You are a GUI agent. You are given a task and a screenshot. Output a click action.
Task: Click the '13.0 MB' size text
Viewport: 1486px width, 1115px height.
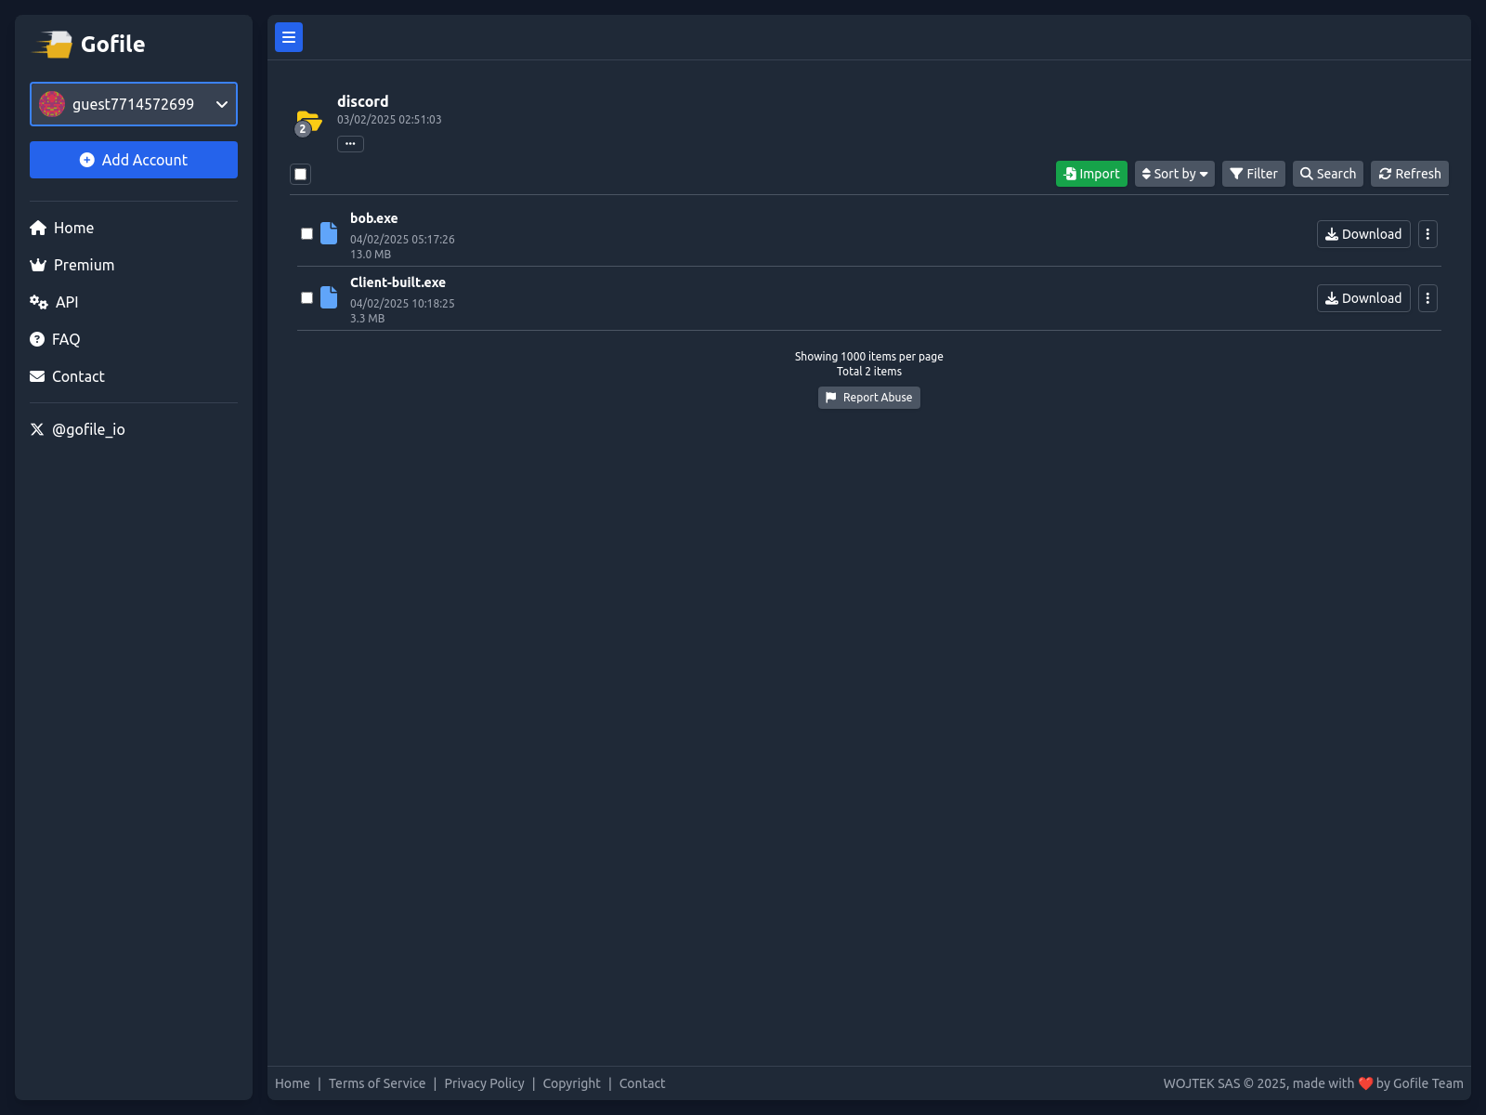371,255
